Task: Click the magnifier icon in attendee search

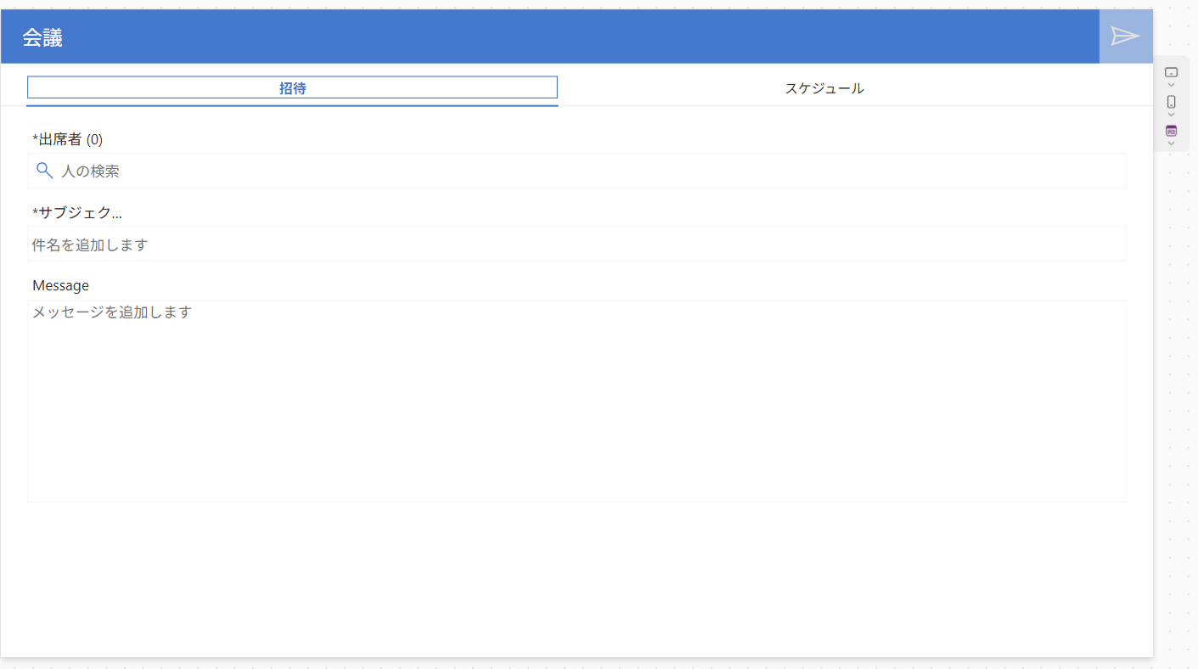Action: [45, 171]
